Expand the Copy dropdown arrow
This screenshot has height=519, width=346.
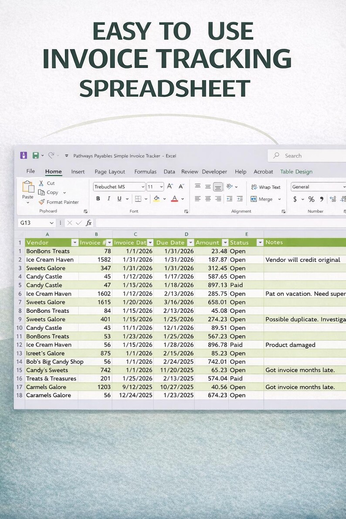64,193
